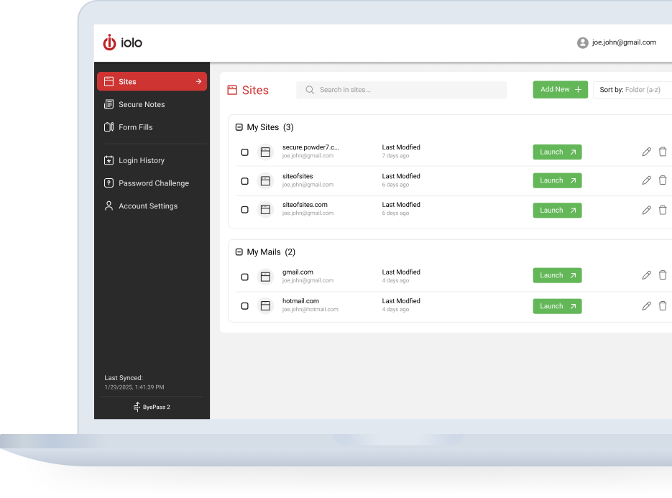Viewport: 672px width, 498px height.
Task: Collapse the My Sites group
Action: pos(239,127)
